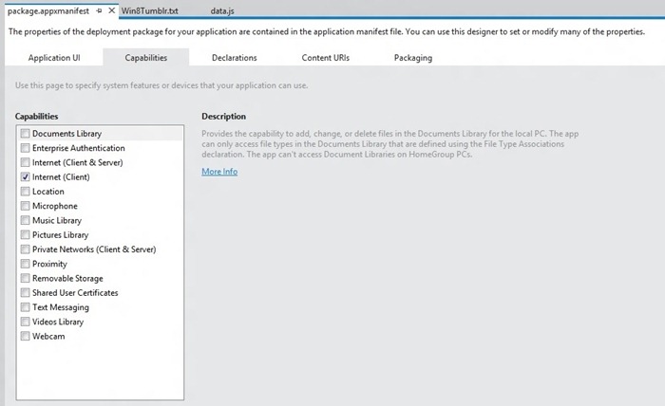
Task: Select the Capabilities tab
Action: coord(146,58)
